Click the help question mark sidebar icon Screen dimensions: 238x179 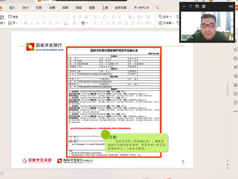236,103
